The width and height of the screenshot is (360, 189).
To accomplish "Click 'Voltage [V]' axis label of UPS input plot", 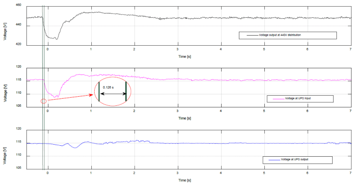I will click(5, 93).
